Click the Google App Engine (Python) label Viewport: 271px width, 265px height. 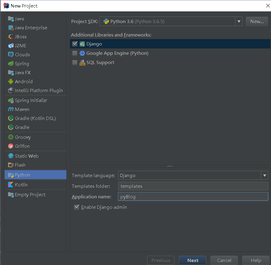pos(117,53)
